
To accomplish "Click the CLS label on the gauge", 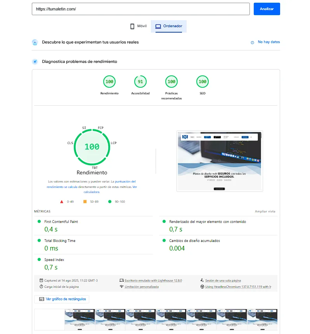I will click(x=70, y=143).
